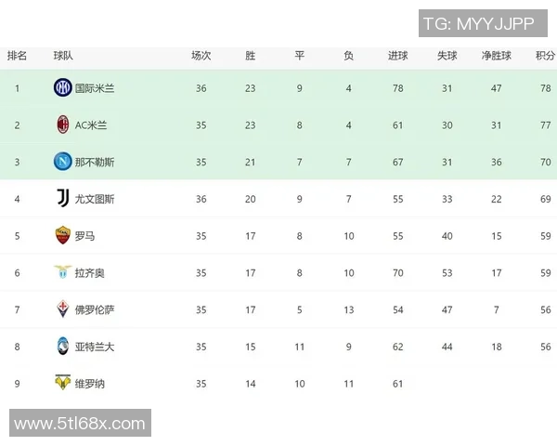Sort table by 积分 column header
The height and width of the screenshot is (446, 557).
[545, 56]
